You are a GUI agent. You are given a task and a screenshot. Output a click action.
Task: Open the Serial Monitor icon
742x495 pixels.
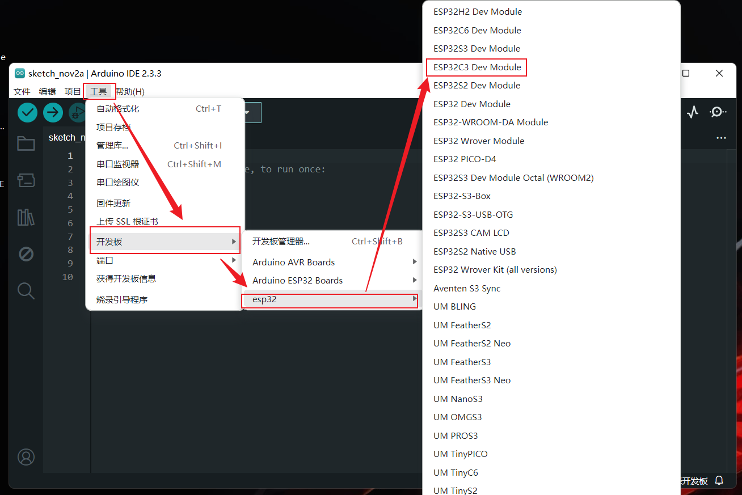(x=718, y=112)
